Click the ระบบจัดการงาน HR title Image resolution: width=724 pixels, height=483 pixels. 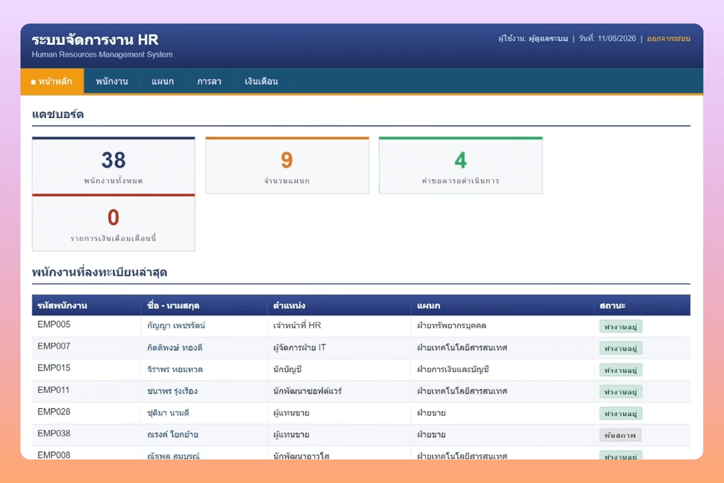pos(95,40)
